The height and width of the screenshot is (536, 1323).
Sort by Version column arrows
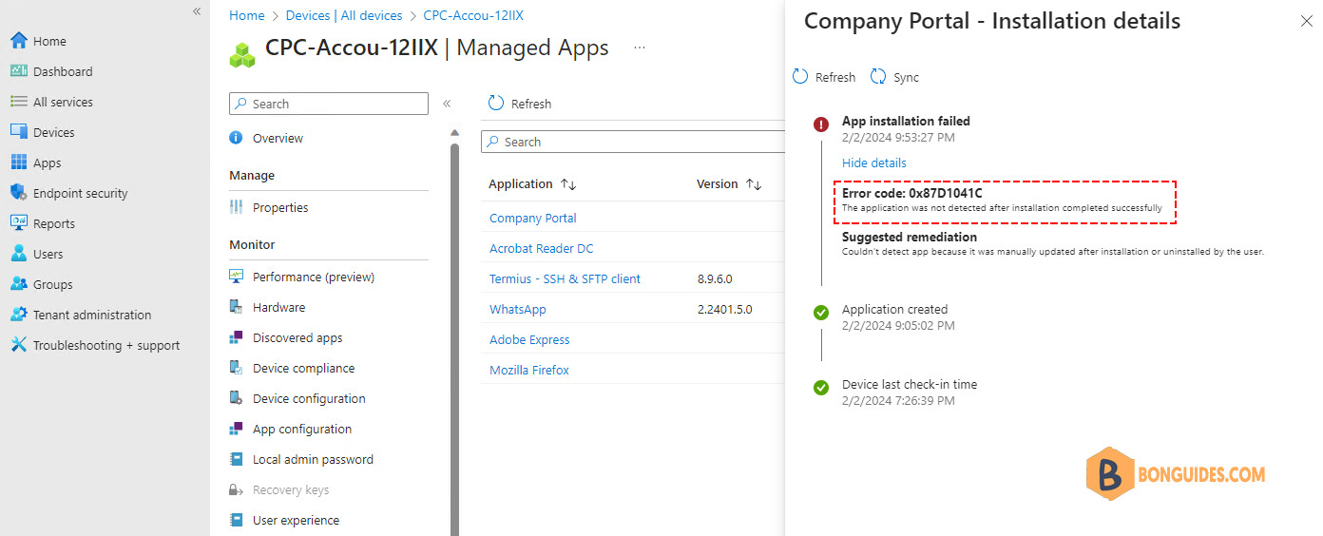point(754,184)
